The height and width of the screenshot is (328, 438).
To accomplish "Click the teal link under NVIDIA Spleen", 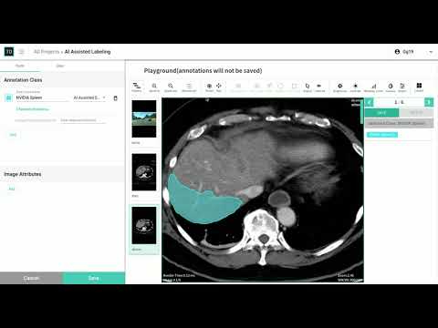I will 32,108.
